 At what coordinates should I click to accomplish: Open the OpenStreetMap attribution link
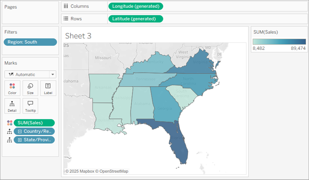(115, 171)
